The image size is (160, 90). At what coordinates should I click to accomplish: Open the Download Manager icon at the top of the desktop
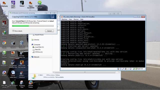point(39,4)
